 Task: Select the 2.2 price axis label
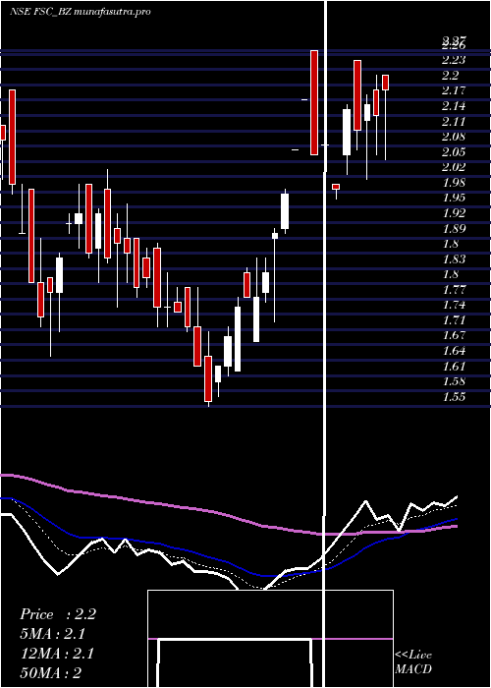pyautogui.click(x=450, y=76)
